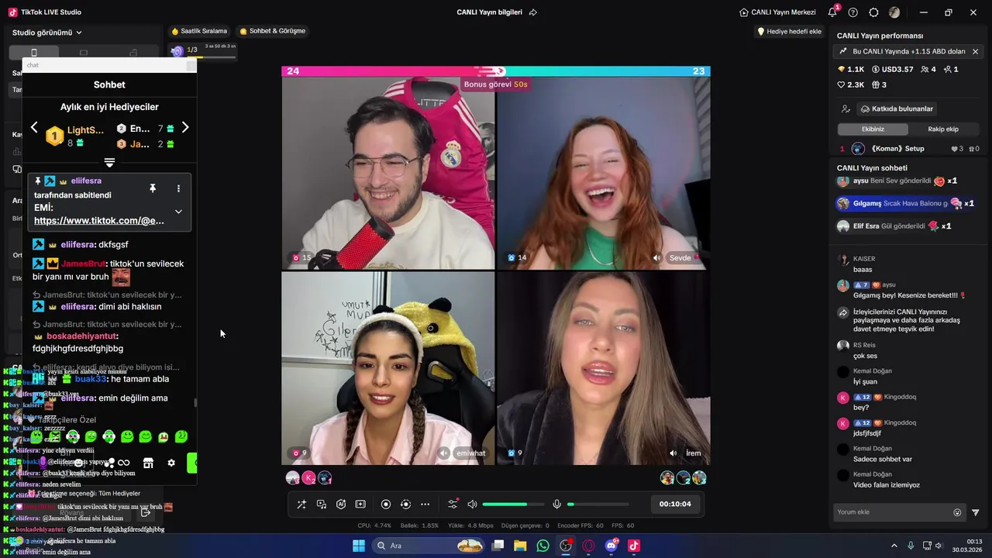
Task: Switch to the Ekibiniz tab
Action: [873, 129]
